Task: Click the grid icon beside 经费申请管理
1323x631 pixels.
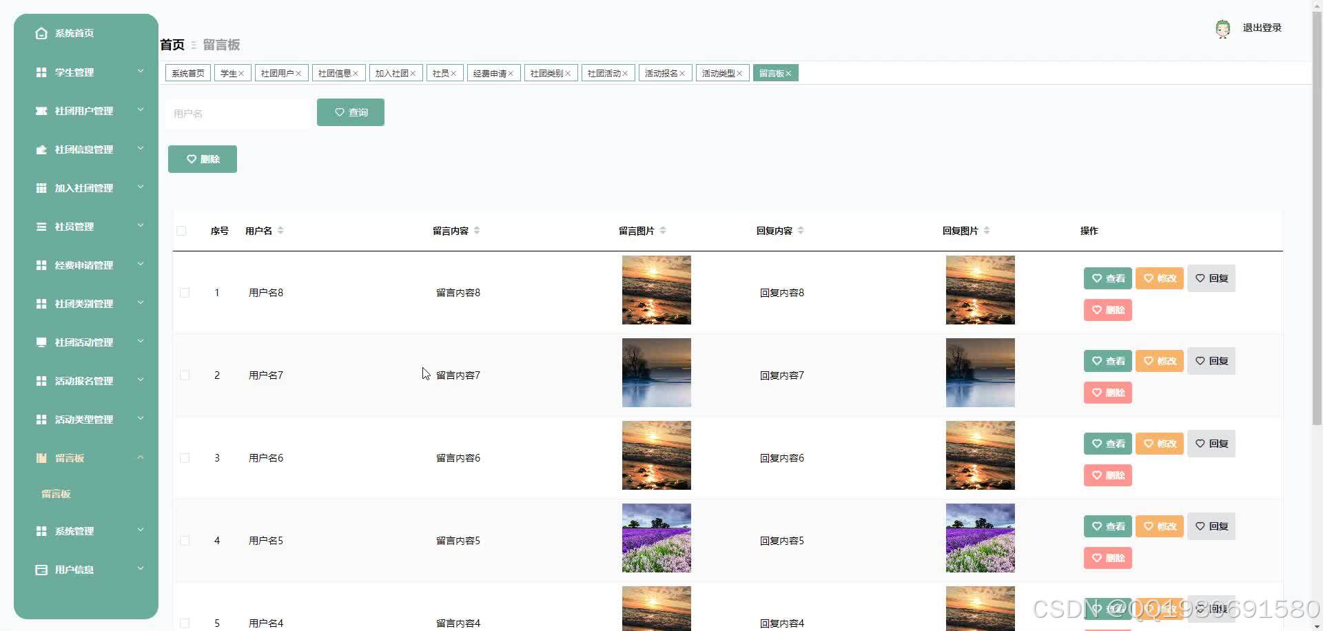Action: pyautogui.click(x=41, y=265)
